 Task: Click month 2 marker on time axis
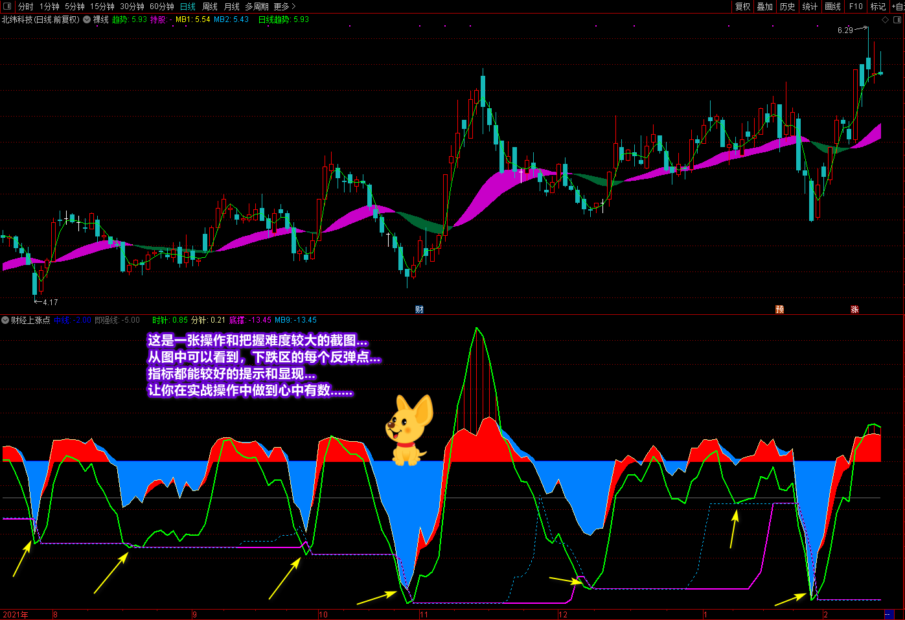[x=825, y=615]
